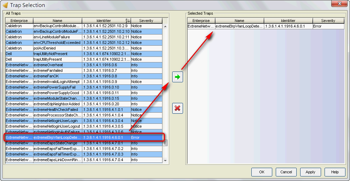Image resolution: width=350 pixels, height=181 pixels.
Task: Select extremeEdpNeighborAdded trap row
Action: [84, 104]
